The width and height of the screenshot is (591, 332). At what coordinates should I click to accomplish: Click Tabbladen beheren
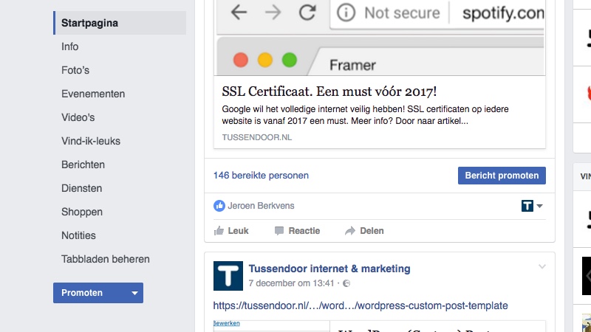pyautogui.click(x=106, y=259)
